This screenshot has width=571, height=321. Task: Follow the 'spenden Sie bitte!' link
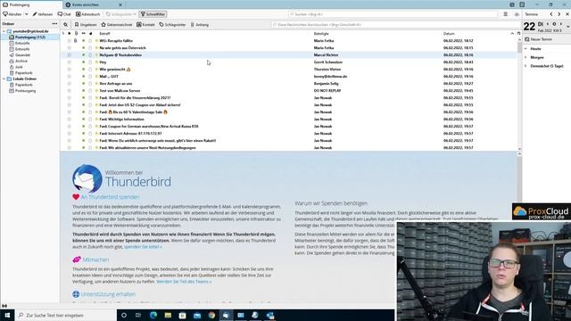[x=143, y=247]
